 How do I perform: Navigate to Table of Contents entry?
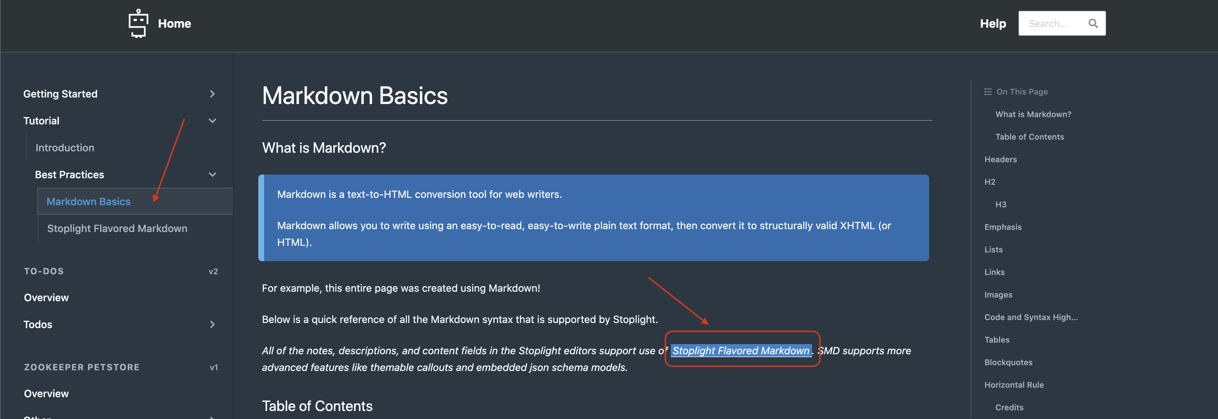pos(1030,137)
